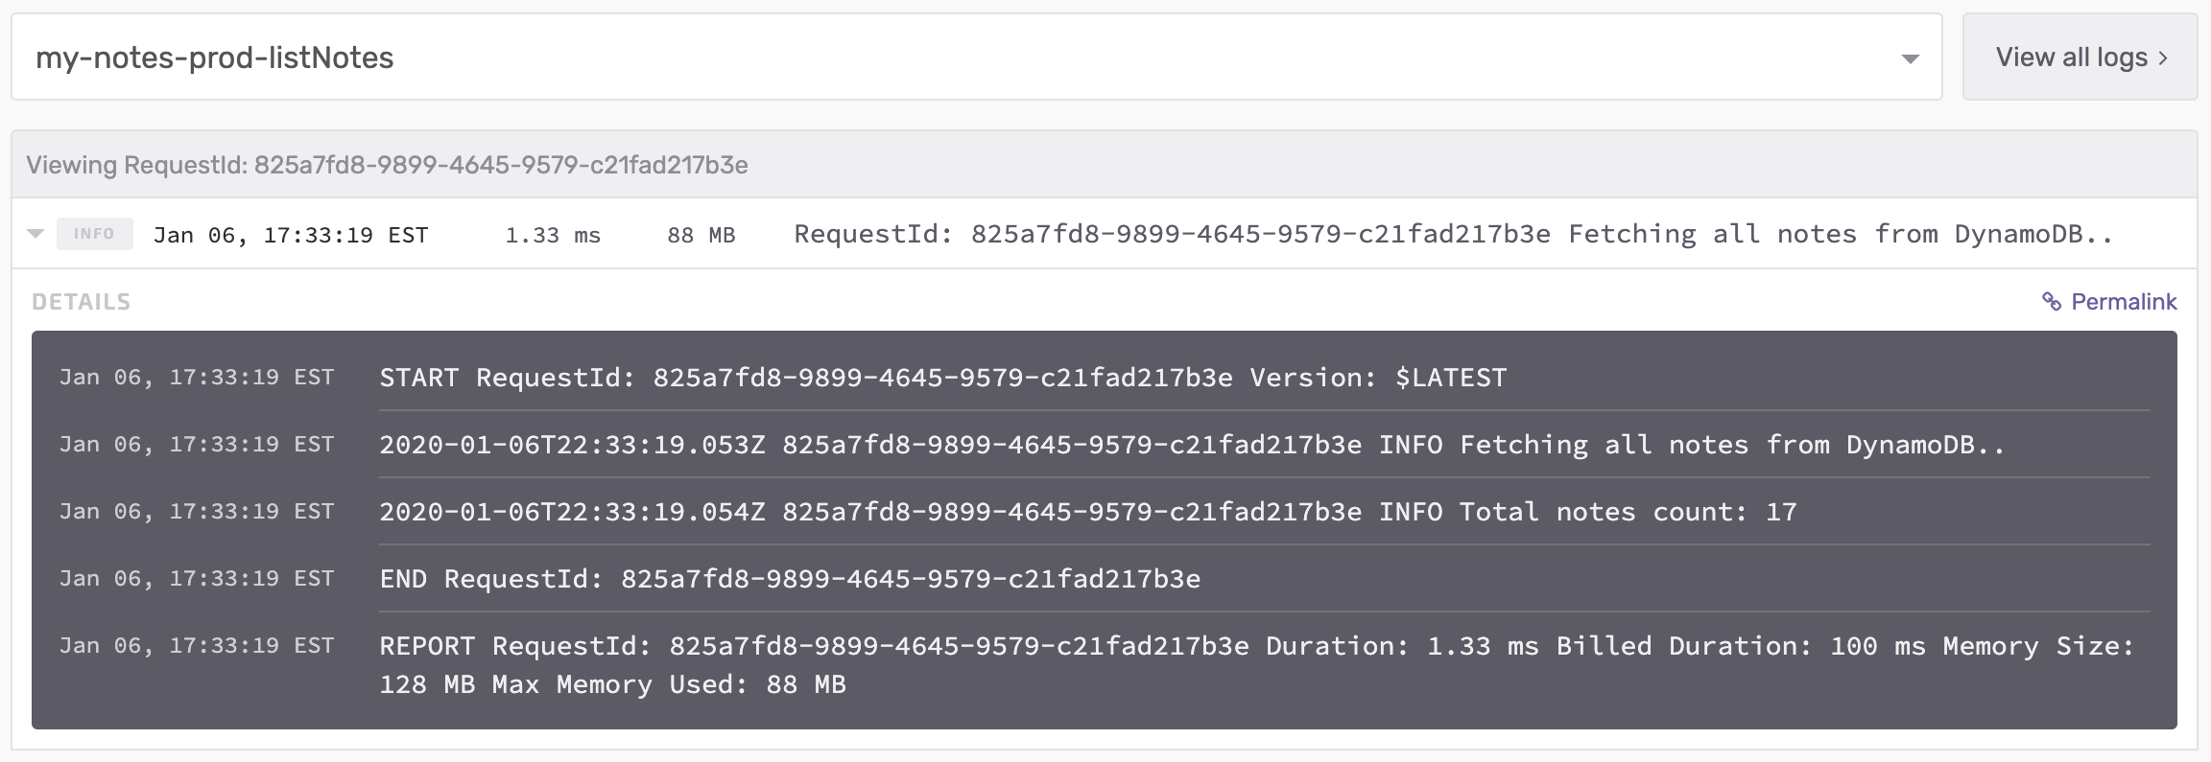
Task: Select the REPORT RequestId log line
Action: (x=1256, y=646)
